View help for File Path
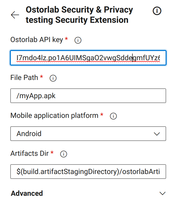 click(53, 78)
